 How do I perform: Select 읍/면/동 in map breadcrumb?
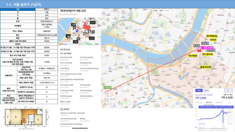click(x=167, y=11)
